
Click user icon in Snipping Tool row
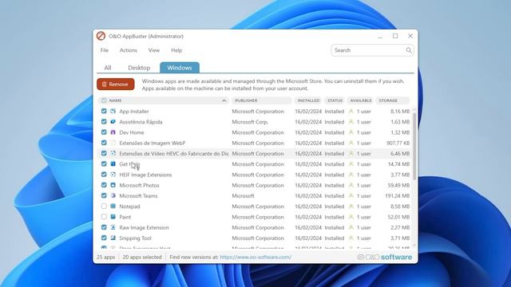tap(351, 238)
